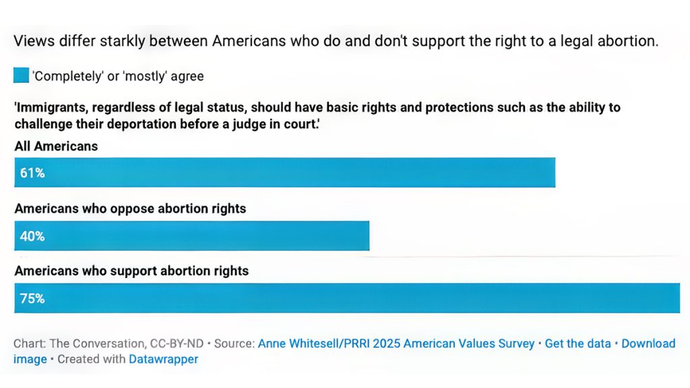Image resolution: width=690 pixels, height=388 pixels.
Task: Click the 75% value label
Action: point(32,298)
